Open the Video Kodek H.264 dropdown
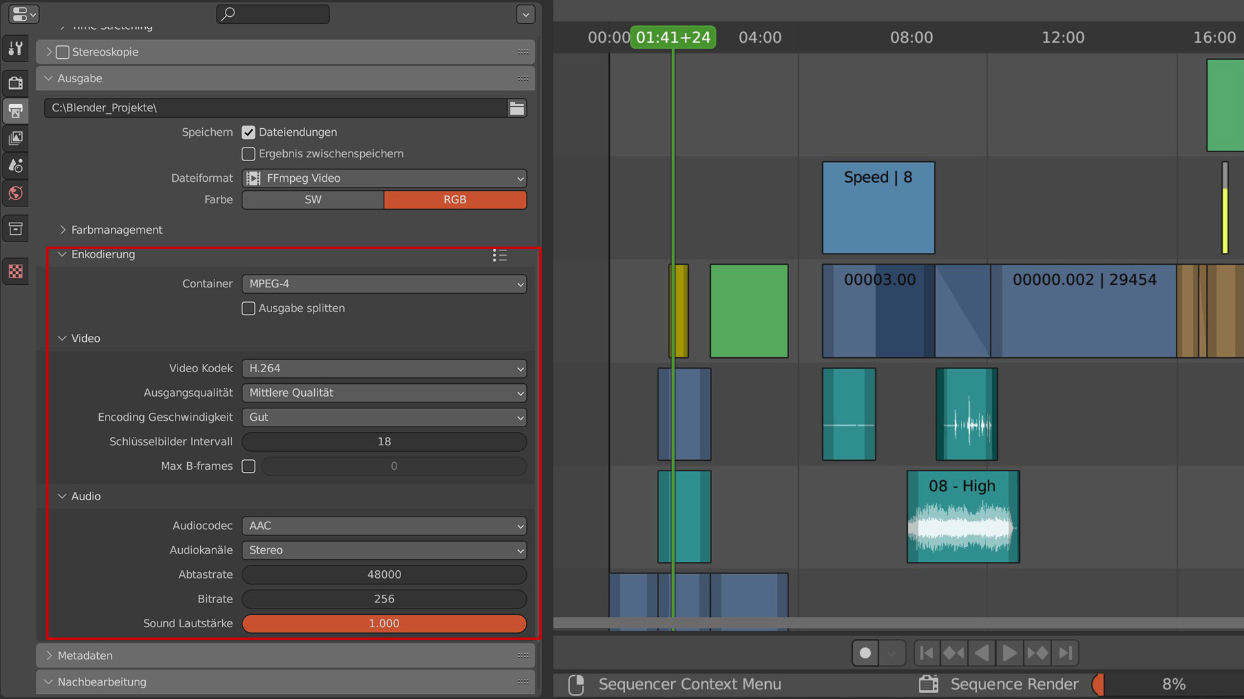Viewport: 1244px width, 699px height. (x=384, y=368)
